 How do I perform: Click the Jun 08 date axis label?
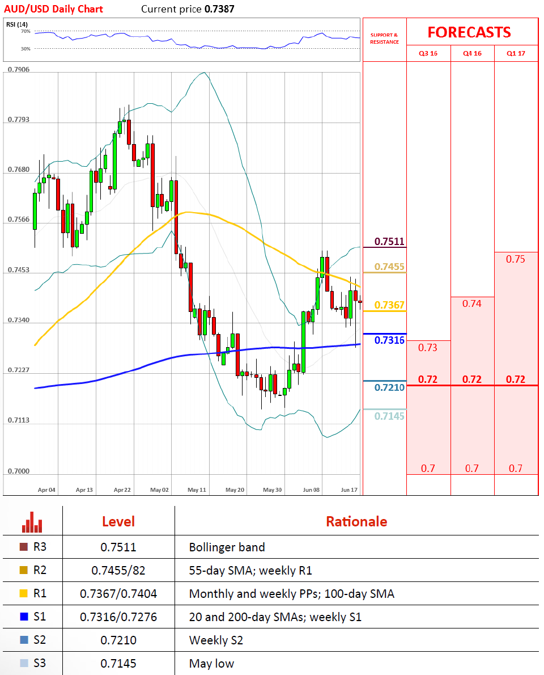311,490
